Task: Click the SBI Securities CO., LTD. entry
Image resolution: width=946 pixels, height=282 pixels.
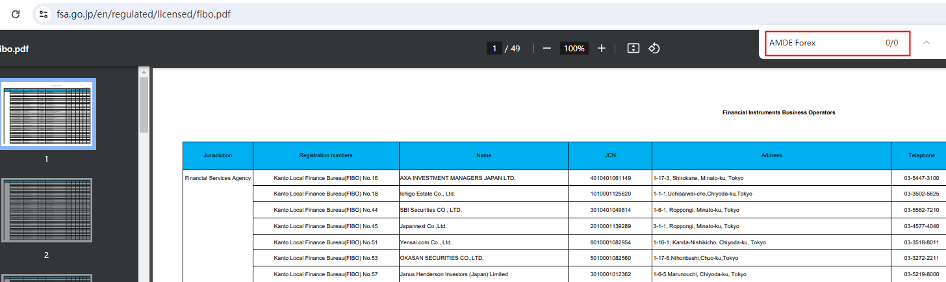Action: [431, 210]
